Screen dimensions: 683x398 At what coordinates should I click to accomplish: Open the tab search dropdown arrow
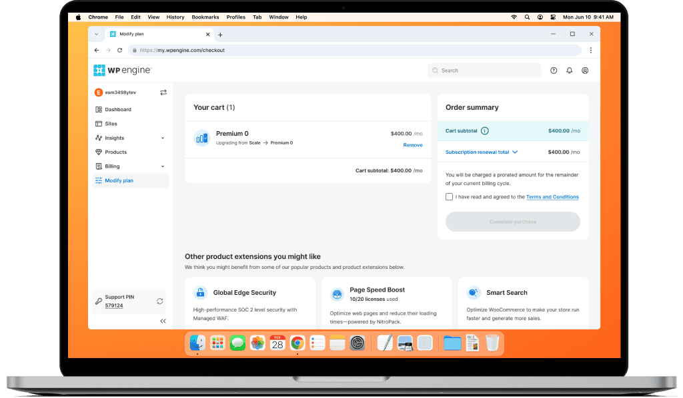click(96, 35)
